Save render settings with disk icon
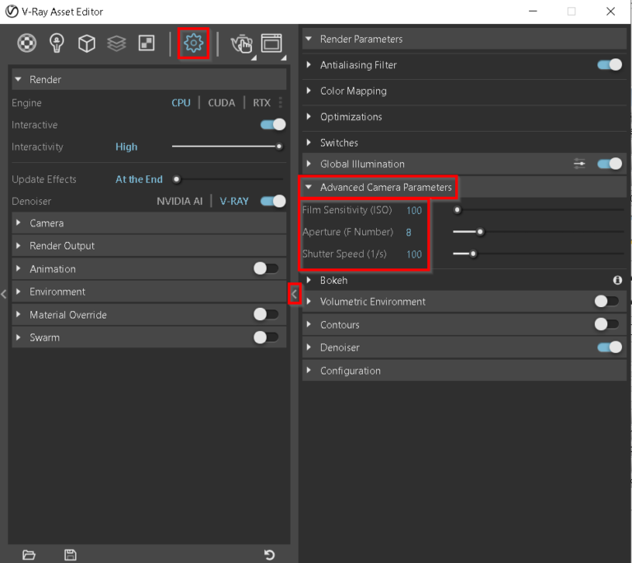Viewport: 632px width, 563px height. pyautogui.click(x=71, y=555)
